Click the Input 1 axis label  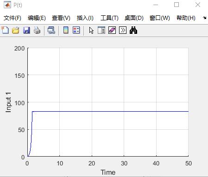tap(8, 102)
